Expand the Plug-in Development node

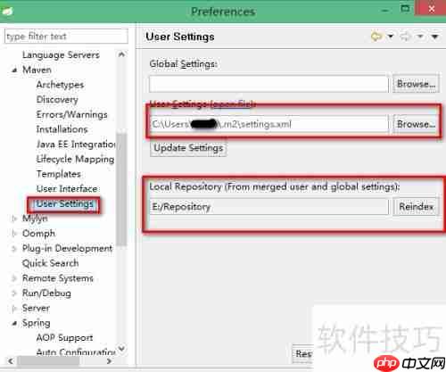14,249
